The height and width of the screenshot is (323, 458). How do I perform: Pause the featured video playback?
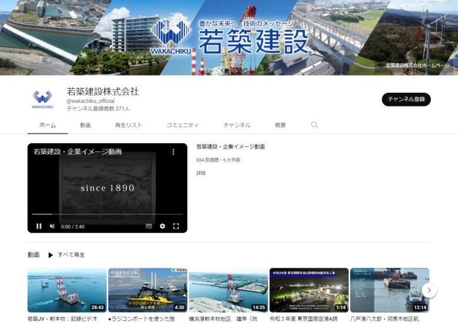pyautogui.click(x=39, y=226)
